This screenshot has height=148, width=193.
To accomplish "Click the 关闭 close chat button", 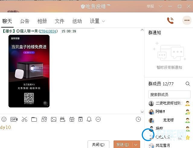I will coord(98,144).
